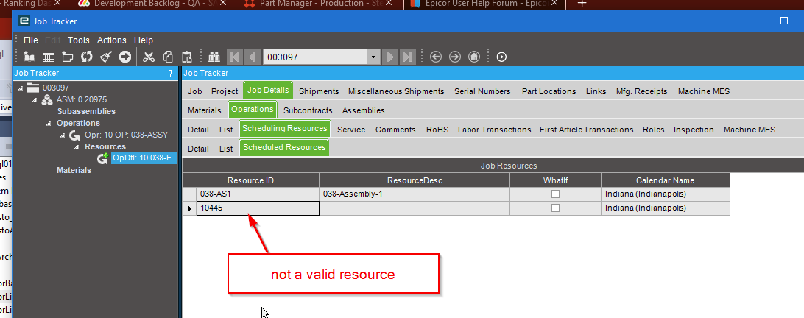Viewport: 804px width, 318px height.
Task: Click the folder icon beside 003097
Action: point(33,88)
